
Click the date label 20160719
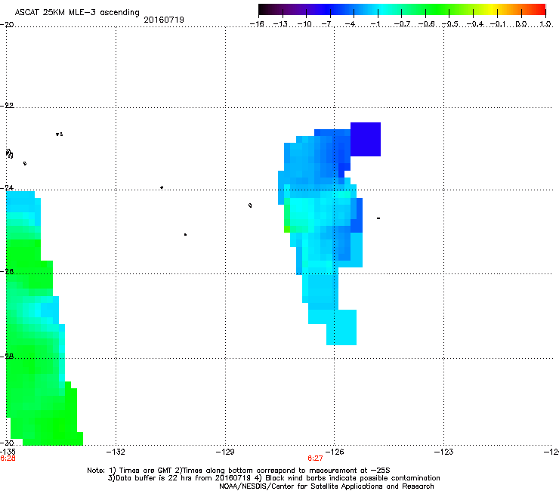[164, 20]
